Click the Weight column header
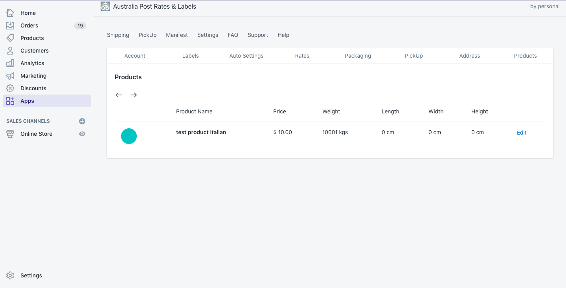 pyautogui.click(x=331, y=111)
